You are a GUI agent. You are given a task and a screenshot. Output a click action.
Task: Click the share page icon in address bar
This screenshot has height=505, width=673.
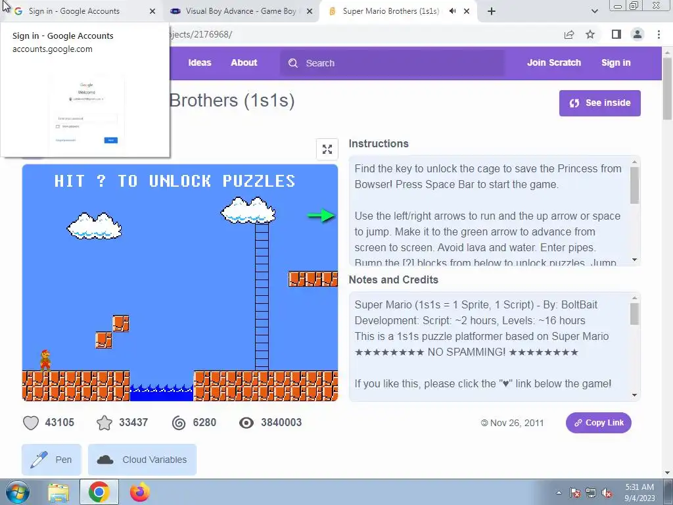(569, 35)
